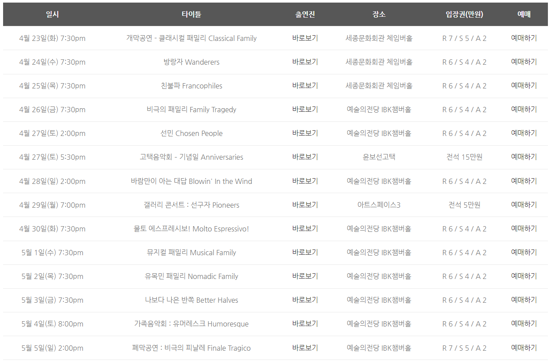Screen dimensions: 551x363
Task: Click 예매하기 for the Classical Family opening concert
Action: [524, 38]
